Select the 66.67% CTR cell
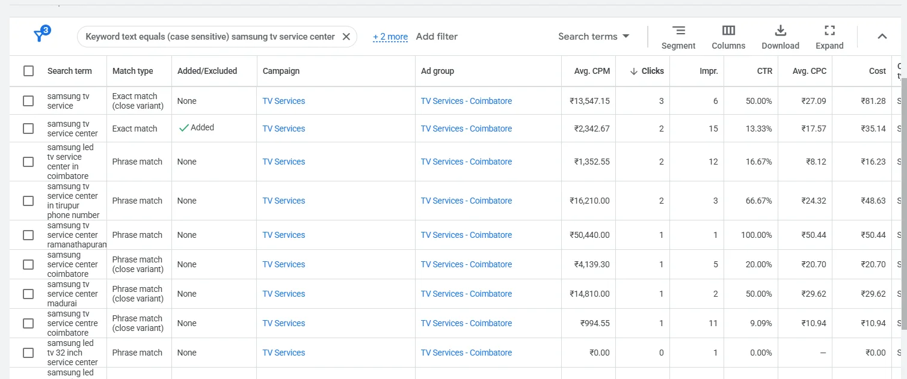This screenshot has height=379, width=907. pyautogui.click(x=759, y=201)
